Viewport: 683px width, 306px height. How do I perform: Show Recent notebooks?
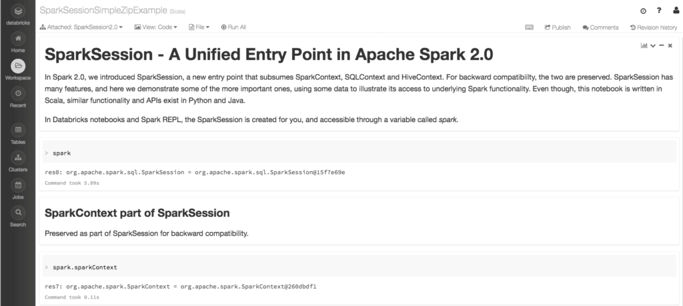(18, 94)
